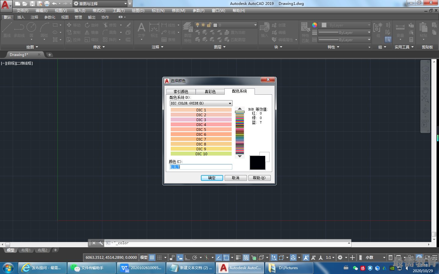Click the New drawing icon in quick access toolbar
The width and height of the screenshot is (439, 274).
click(18, 4)
